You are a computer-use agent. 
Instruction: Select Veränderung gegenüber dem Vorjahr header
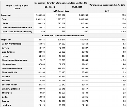point(107,5)
